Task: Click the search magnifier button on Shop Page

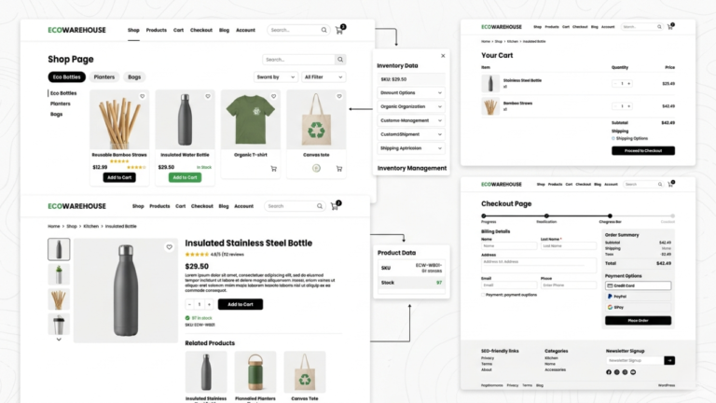Action: [340, 60]
